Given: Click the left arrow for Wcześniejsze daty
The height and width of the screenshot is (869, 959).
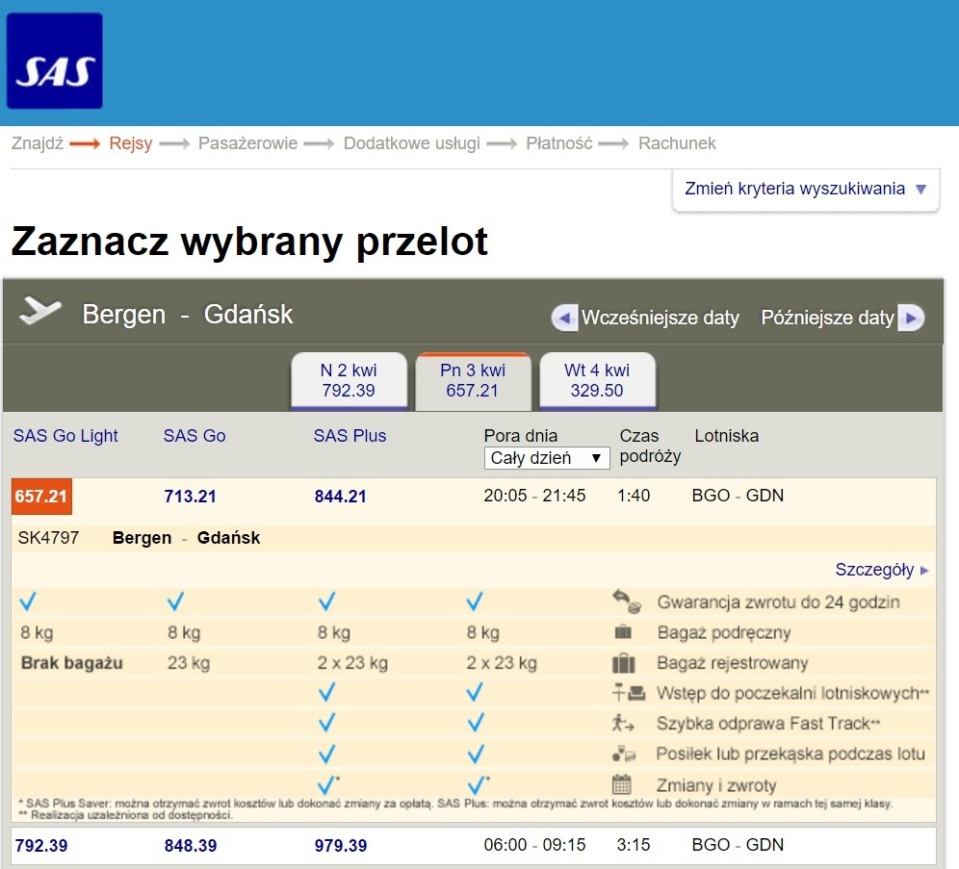Looking at the screenshot, I should [564, 318].
